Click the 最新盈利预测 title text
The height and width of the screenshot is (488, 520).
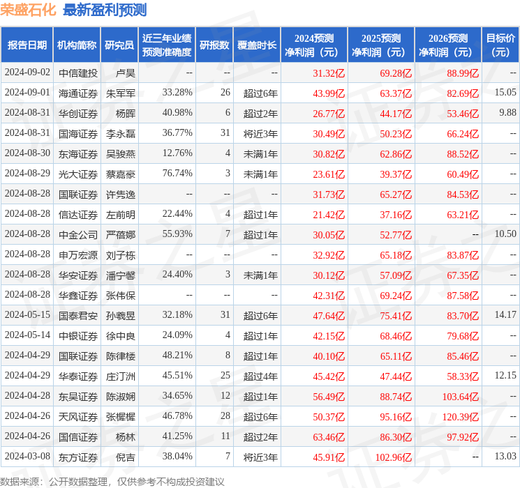pyautogui.click(x=105, y=10)
